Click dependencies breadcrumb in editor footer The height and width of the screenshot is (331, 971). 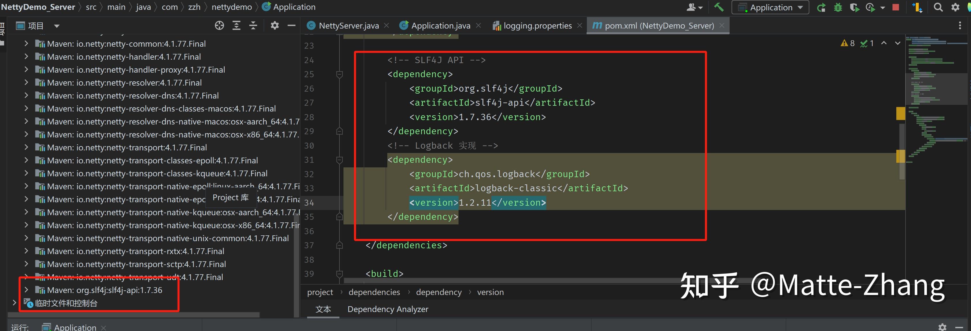pos(374,292)
